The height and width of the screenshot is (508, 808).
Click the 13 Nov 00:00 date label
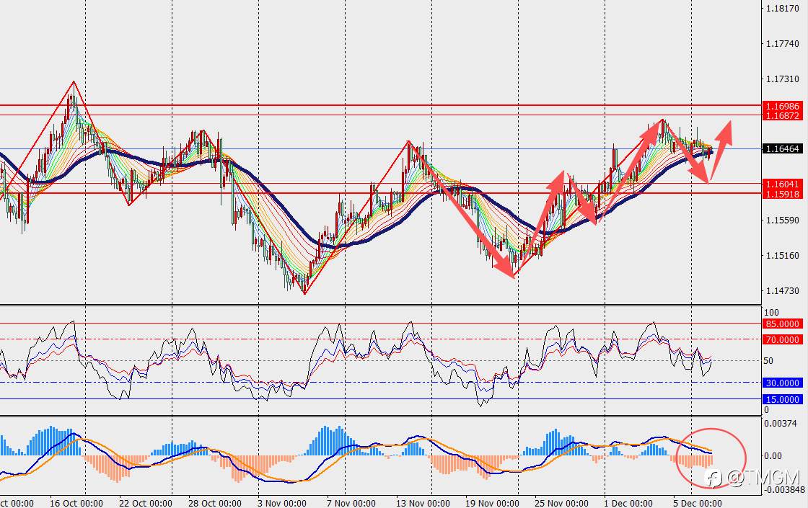(x=423, y=503)
